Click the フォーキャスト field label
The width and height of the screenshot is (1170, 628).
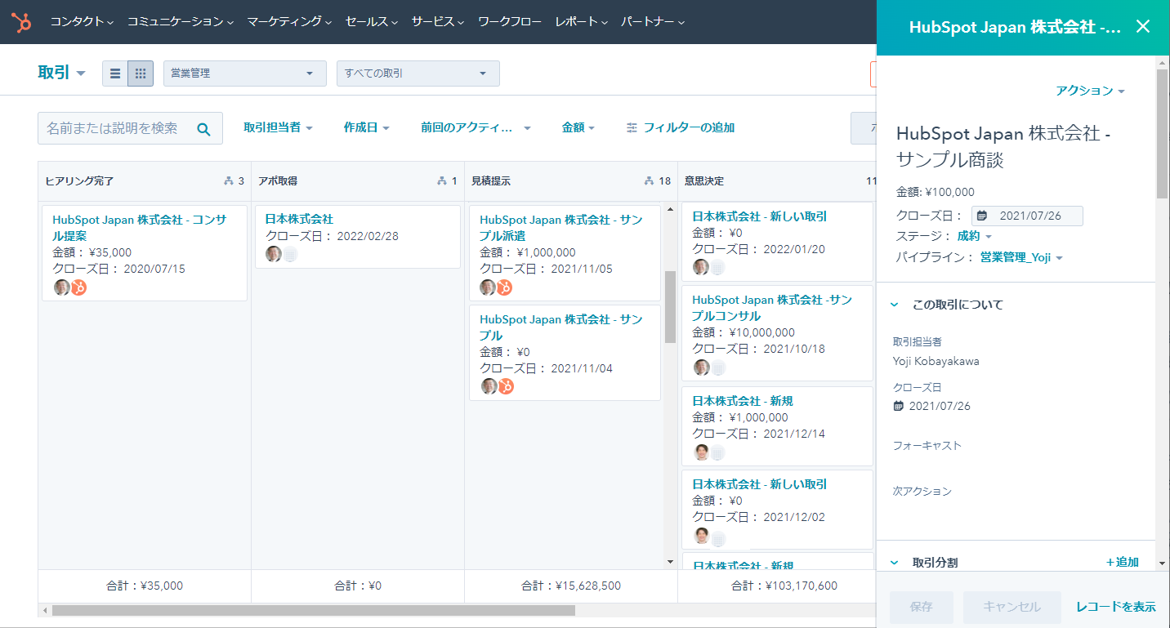tap(927, 446)
